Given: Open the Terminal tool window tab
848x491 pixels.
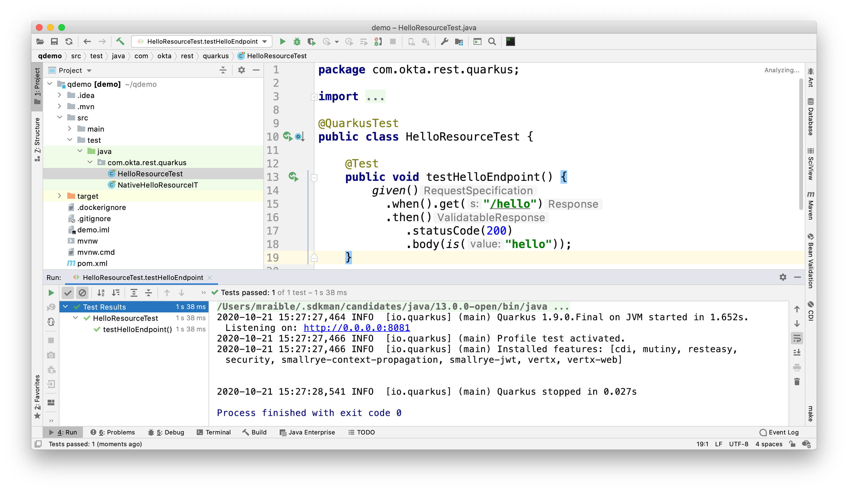Looking at the screenshot, I should pyautogui.click(x=214, y=432).
